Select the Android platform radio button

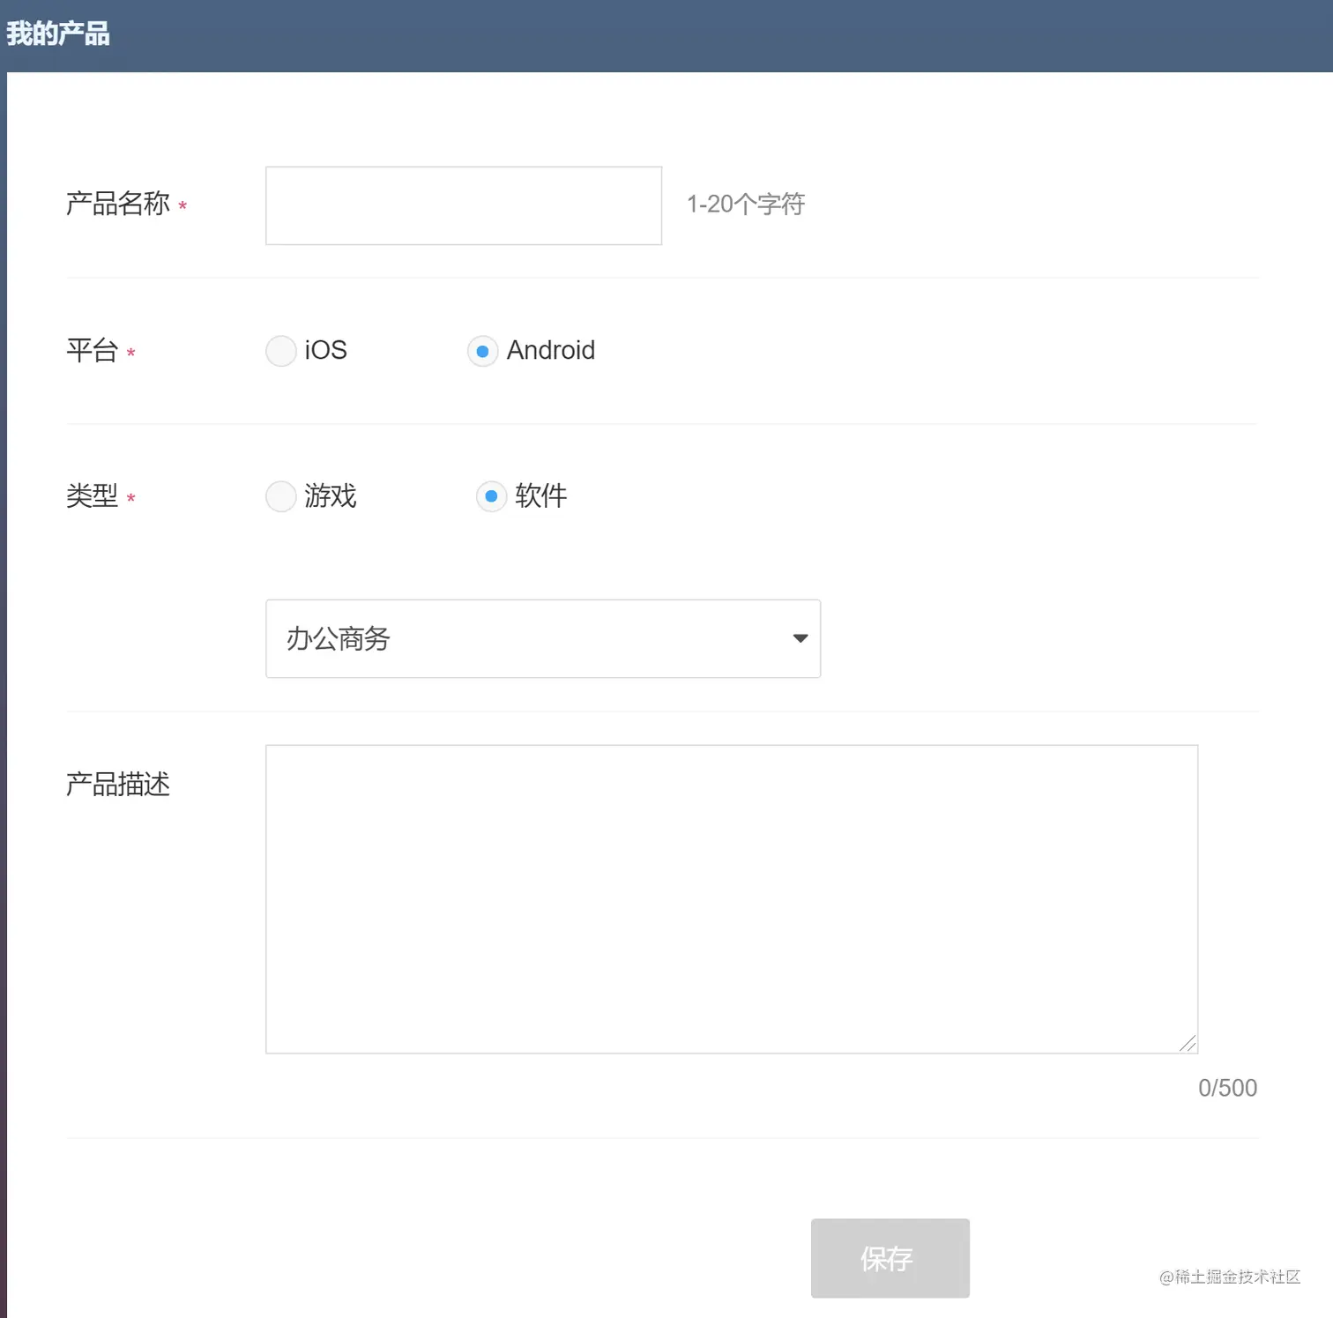(482, 350)
